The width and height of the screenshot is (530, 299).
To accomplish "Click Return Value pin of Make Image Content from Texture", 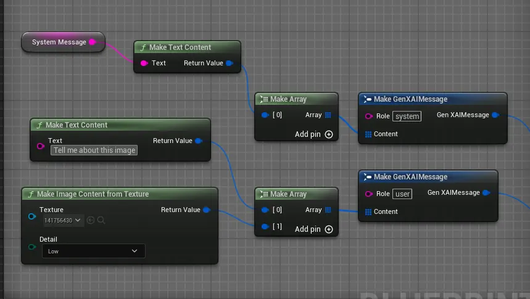I will point(207,210).
